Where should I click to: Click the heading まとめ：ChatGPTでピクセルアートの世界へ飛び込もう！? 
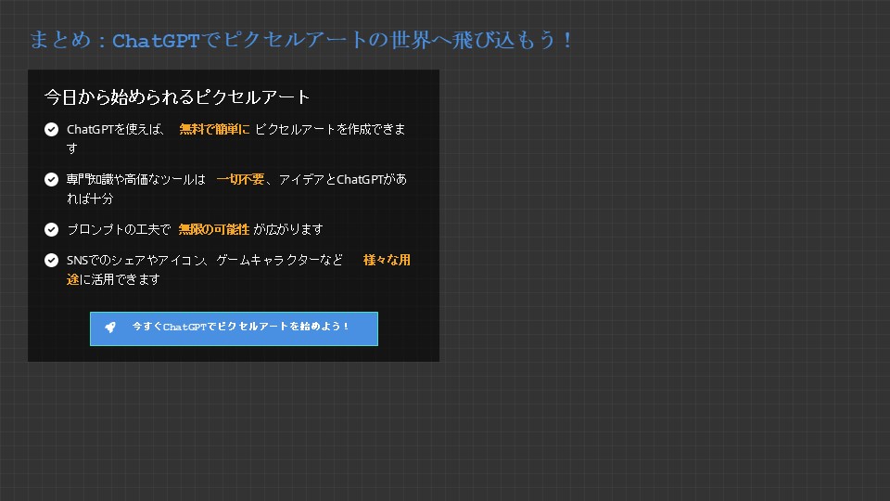[x=301, y=40]
